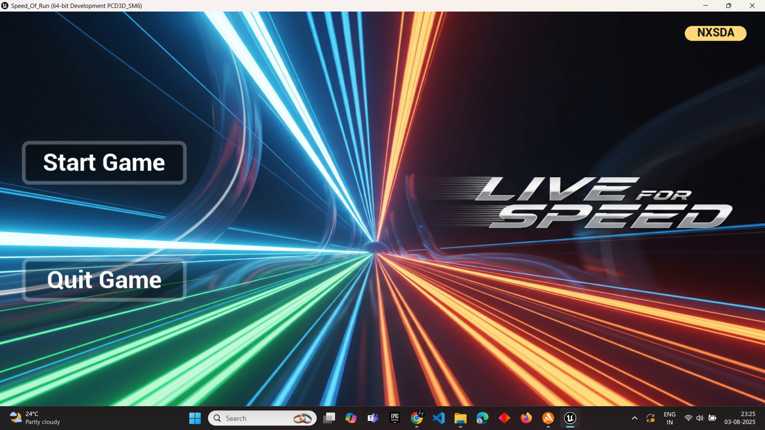Open File Explorer from taskbar
Viewport: 765px width, 430px height.
point(461,418)
